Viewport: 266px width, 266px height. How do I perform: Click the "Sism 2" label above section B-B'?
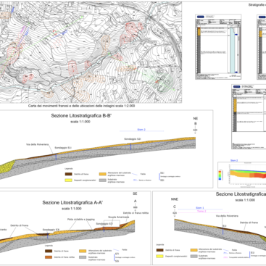pos(141,130)
